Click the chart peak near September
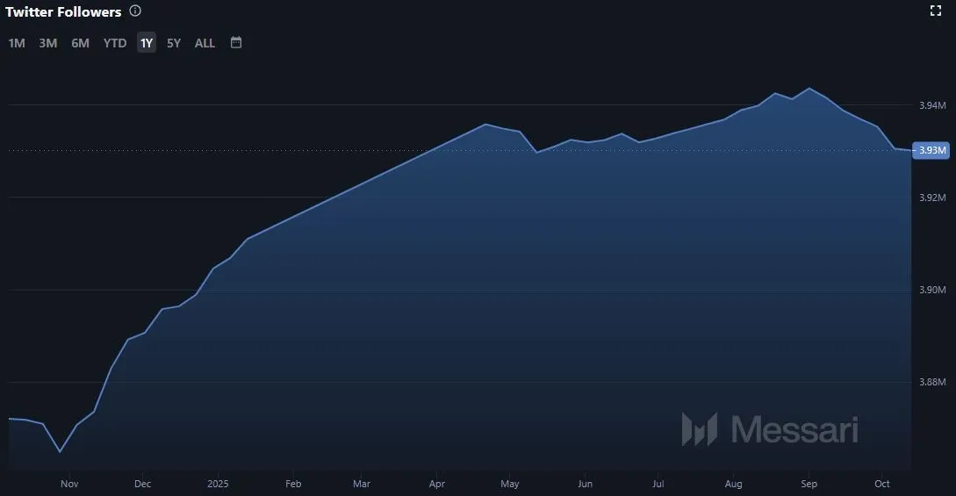Image resolution: width=956 pixels, height=496 pixels. coord(809,89)
